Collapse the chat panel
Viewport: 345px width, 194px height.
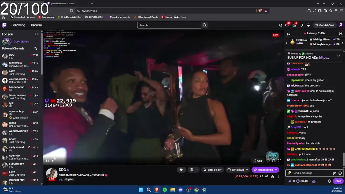(x=288, y=34)
